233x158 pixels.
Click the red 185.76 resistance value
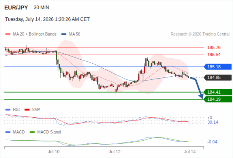pyautogui.click(x=214, y=47)
